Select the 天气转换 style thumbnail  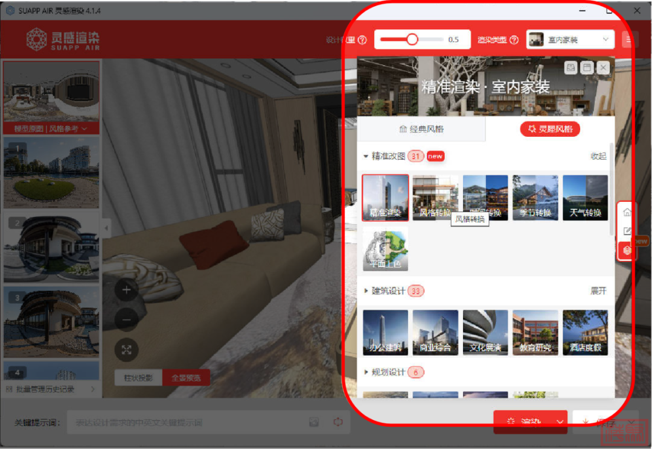(585, 198)
